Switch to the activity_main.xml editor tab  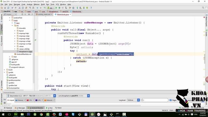(44, 14)
